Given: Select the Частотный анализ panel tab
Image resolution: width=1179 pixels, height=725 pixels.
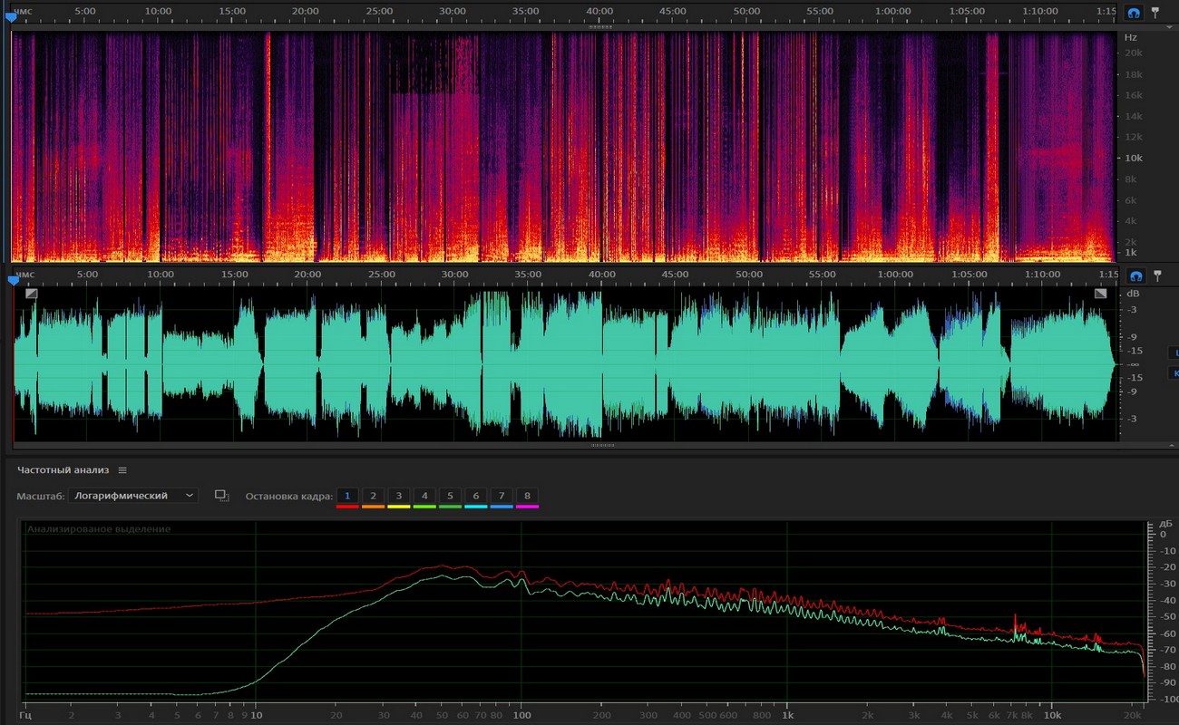Looking at the screenshot, I should [63, 470].
